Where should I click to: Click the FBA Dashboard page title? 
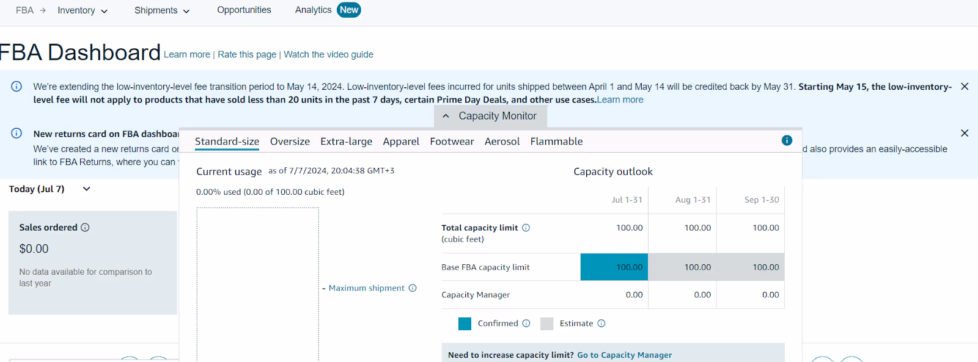pos(79,52)
